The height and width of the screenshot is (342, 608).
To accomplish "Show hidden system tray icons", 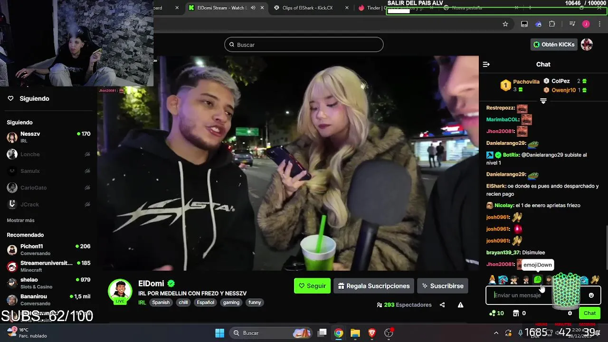I will [497, 332].
